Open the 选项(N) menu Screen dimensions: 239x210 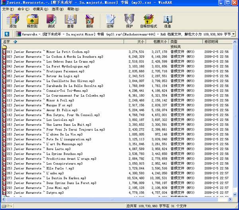(x=58, y=9)
